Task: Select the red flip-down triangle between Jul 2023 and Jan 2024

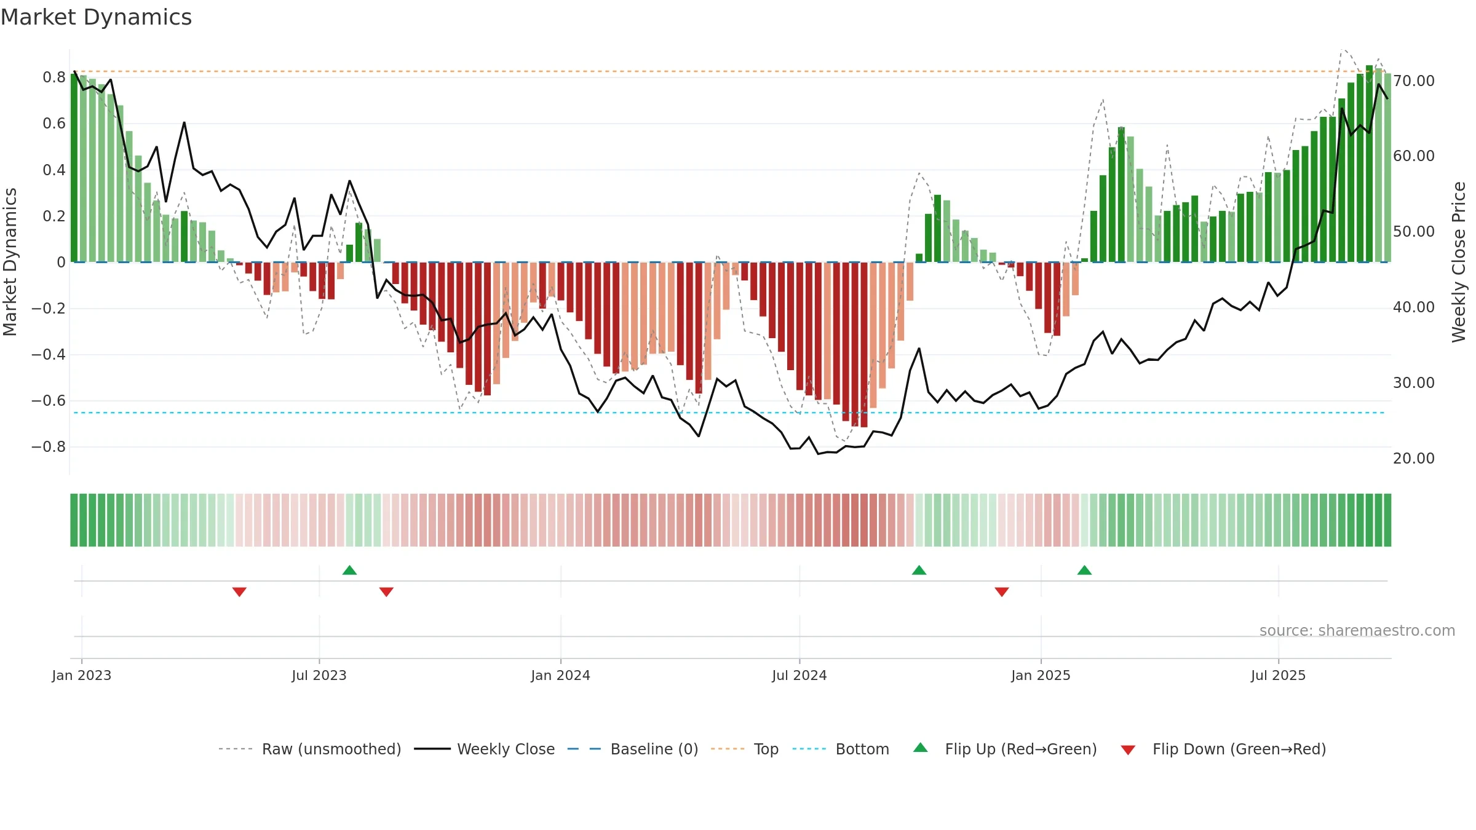Action: (x=386, y=592)
